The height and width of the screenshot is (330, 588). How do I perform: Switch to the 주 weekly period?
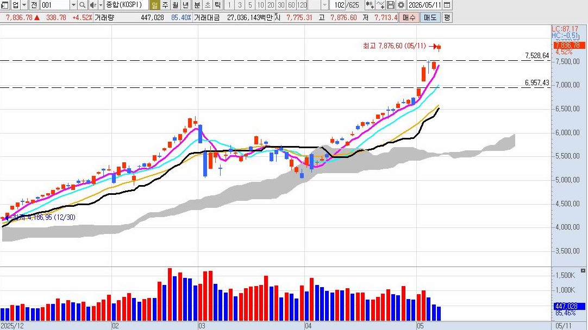[x=165, y=5]
